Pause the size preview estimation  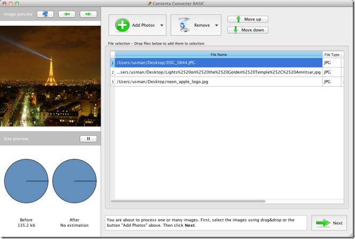[x=88, y=138]
